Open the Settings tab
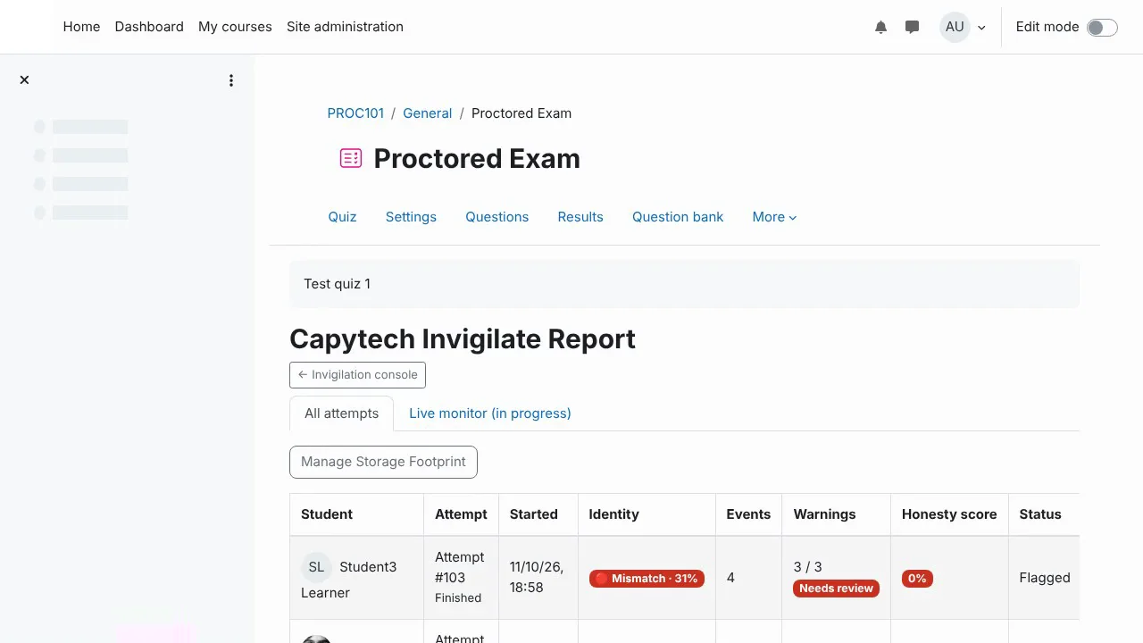The height and width of the screenshot is (643, 1143). 411,217
